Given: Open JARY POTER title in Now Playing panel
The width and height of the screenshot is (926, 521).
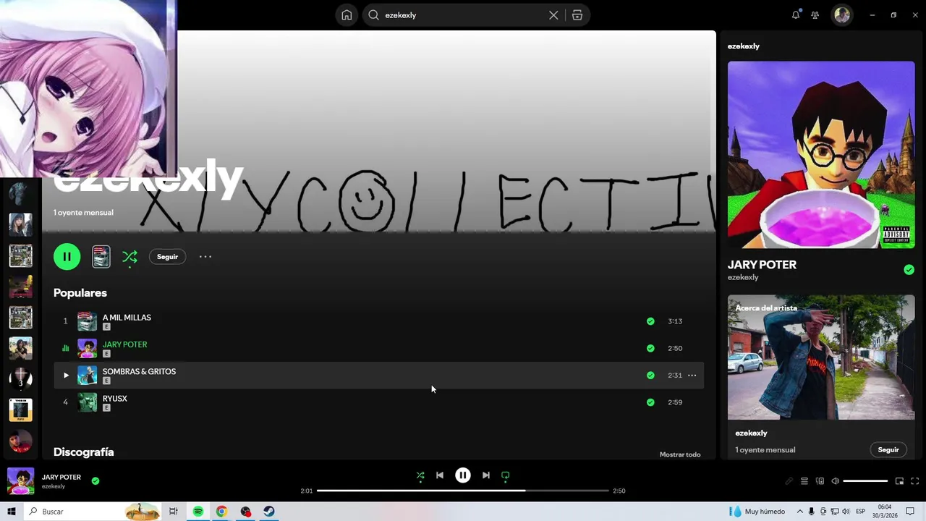Looking at the screenshot, I should [x=762, y=265].
